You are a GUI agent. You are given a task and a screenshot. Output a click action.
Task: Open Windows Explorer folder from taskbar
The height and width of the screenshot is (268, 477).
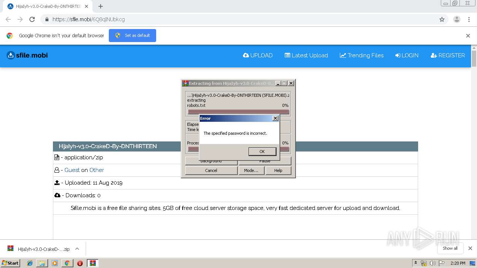[x=42, y=263]
